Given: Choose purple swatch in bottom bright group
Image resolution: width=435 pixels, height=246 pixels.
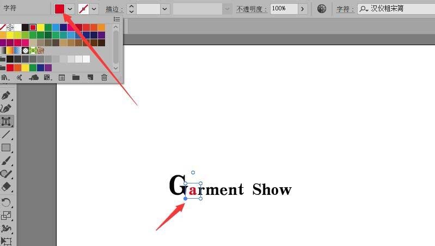Looking at the screenshot, I should [48, 67].
